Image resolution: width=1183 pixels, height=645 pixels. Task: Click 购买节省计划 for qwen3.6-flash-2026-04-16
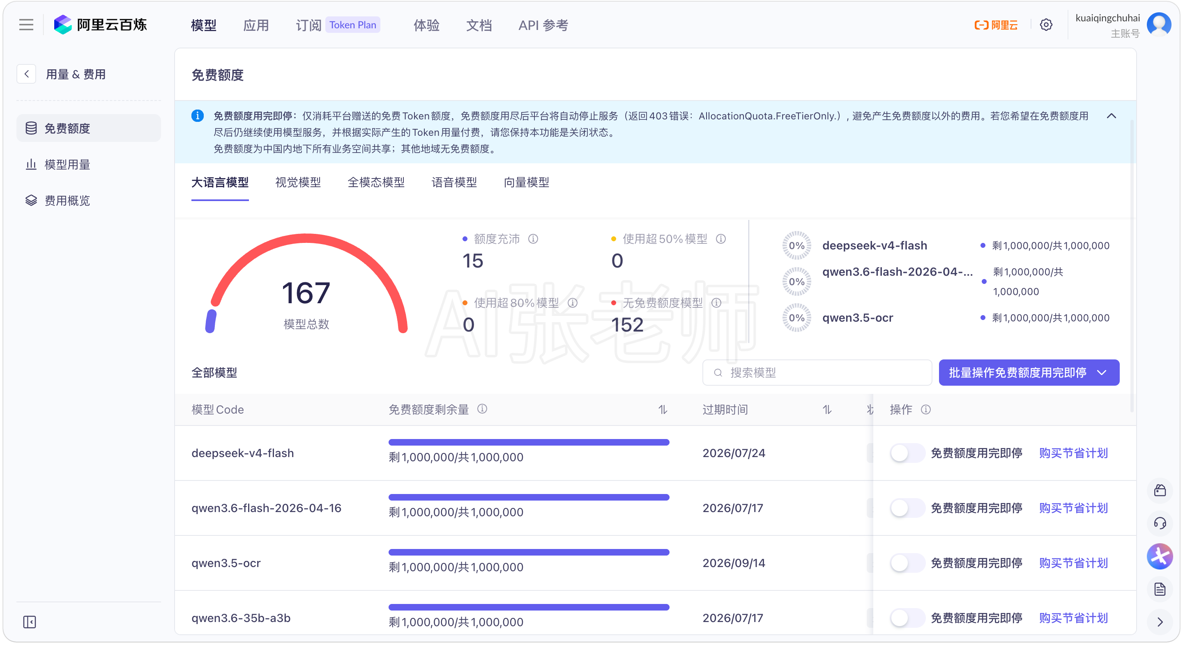pos(1073,508)
